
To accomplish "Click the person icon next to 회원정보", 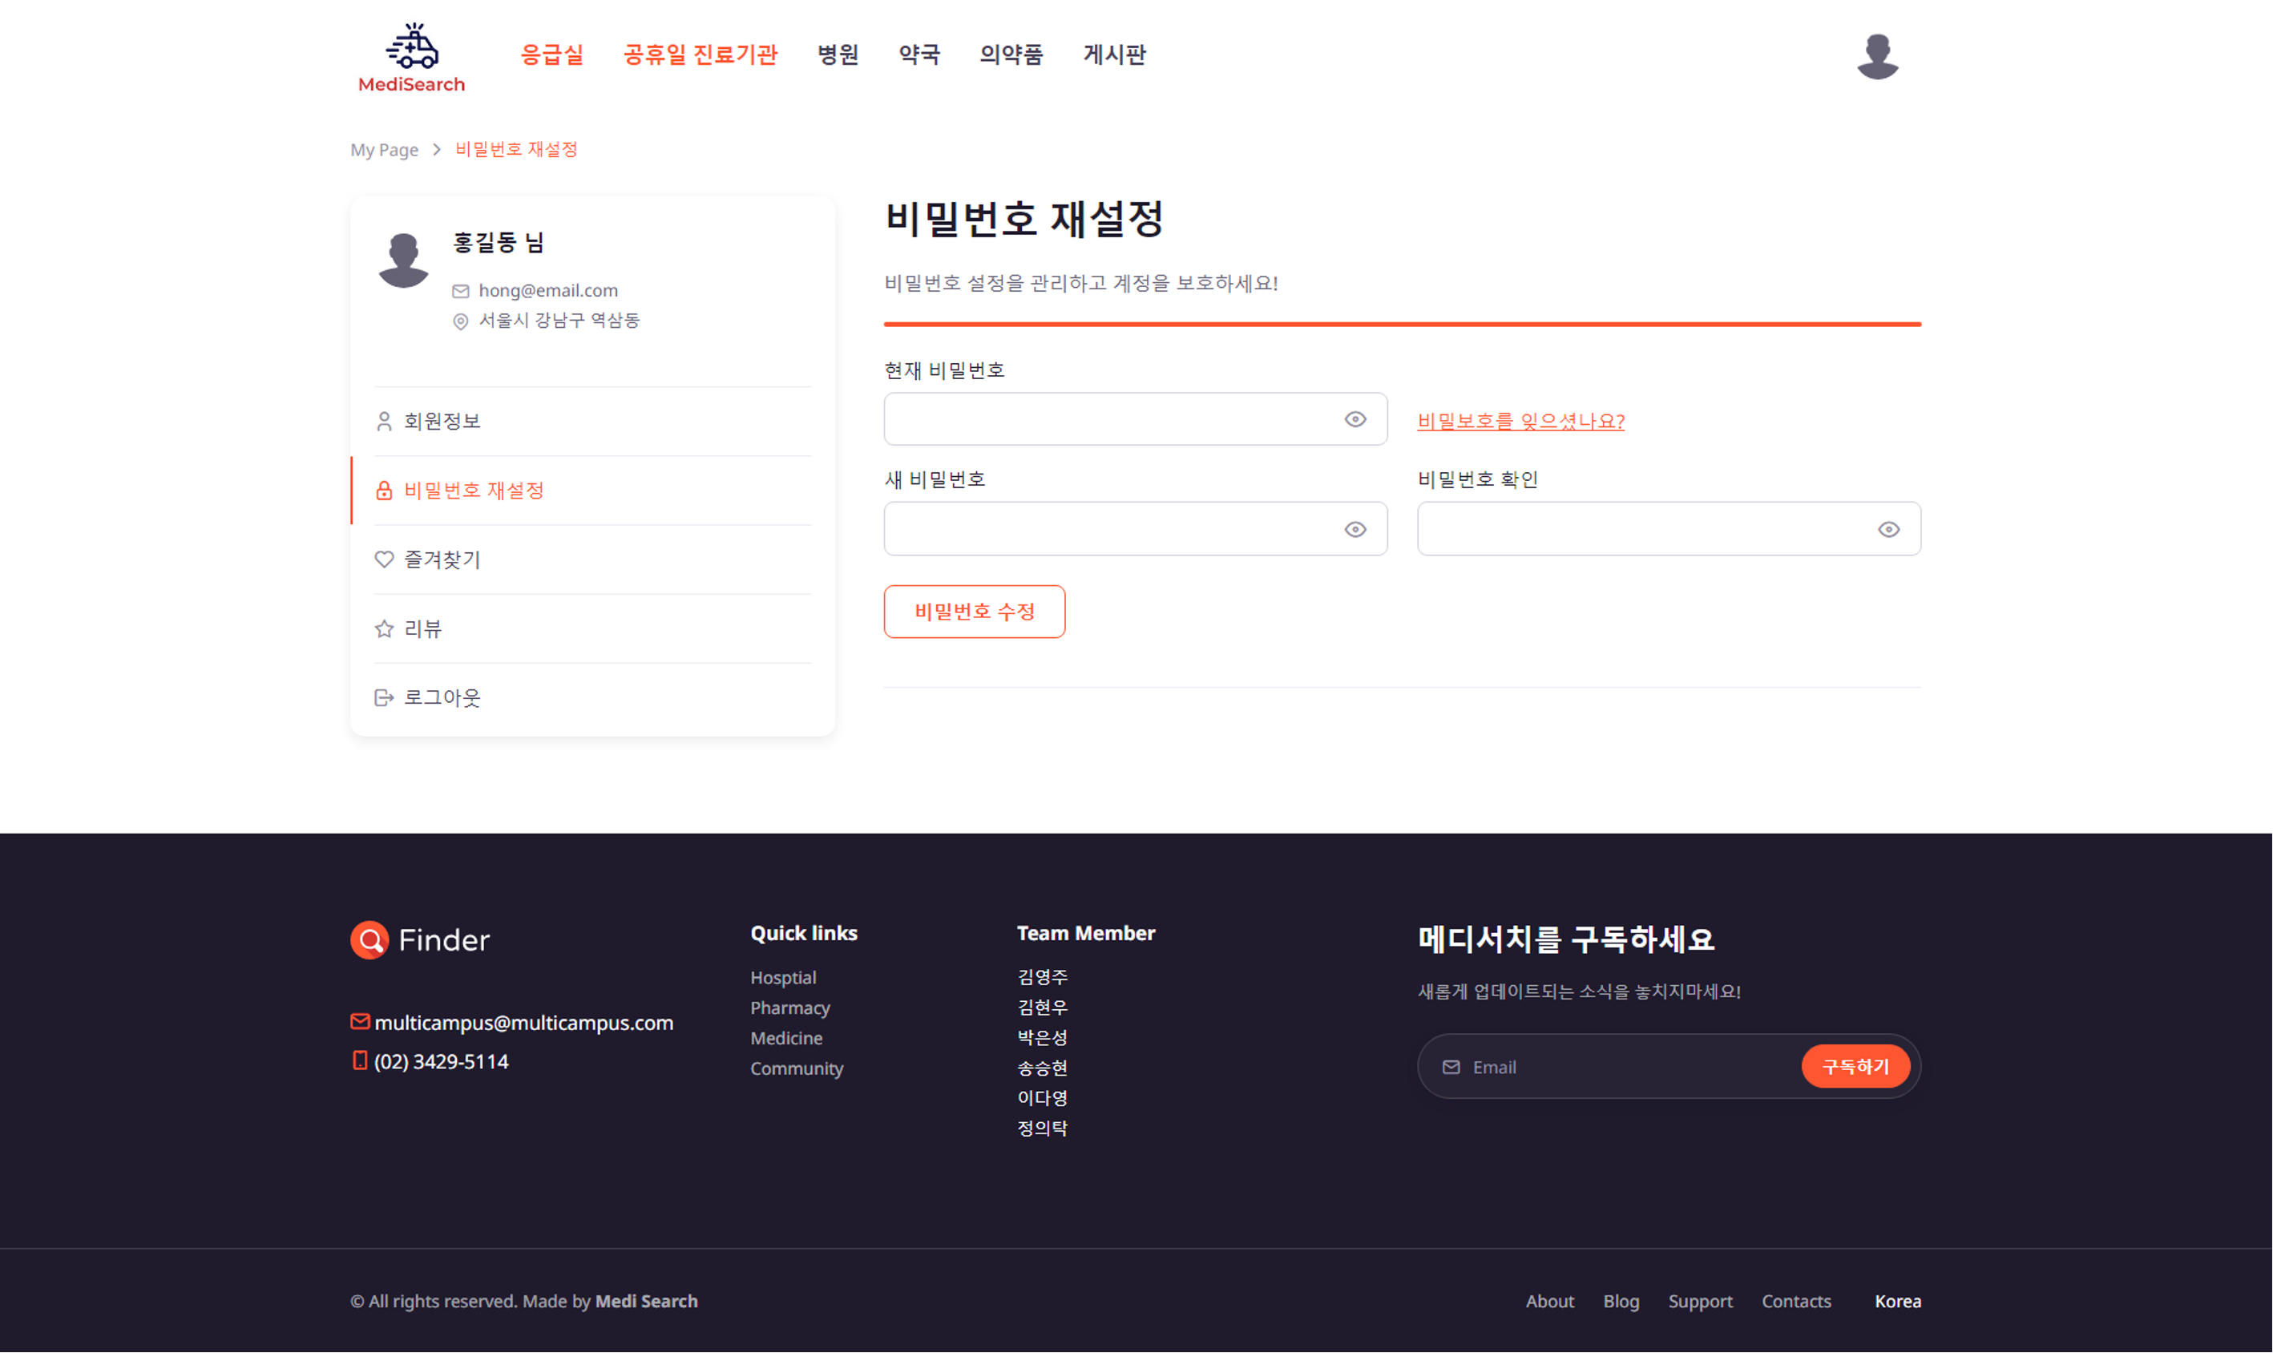I will [x=384, y=422].
